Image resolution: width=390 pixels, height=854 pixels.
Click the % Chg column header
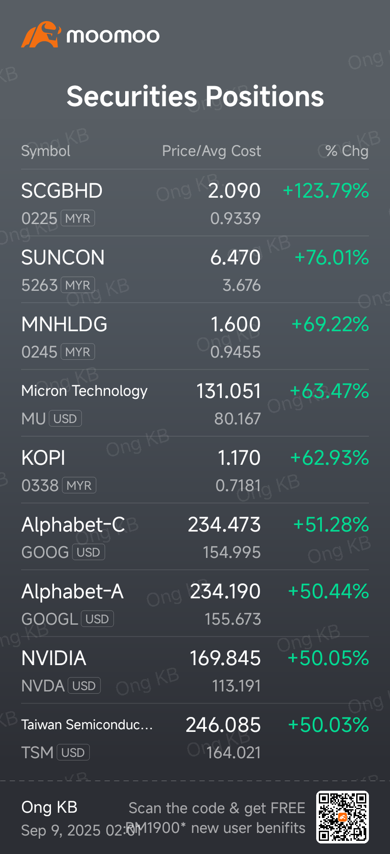pyautogui.click(x=347, y=151)
